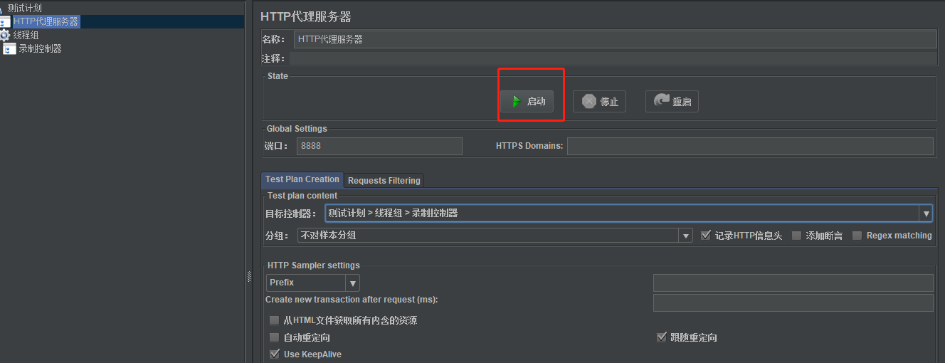Select HTTP代理服务器 node in the tree
The image size is (945, 363).
coord(46,21)
